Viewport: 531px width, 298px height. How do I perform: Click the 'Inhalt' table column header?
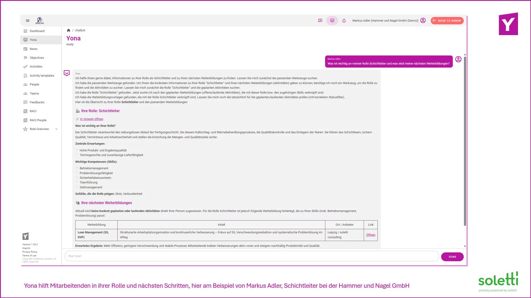[x=221, y=225]
